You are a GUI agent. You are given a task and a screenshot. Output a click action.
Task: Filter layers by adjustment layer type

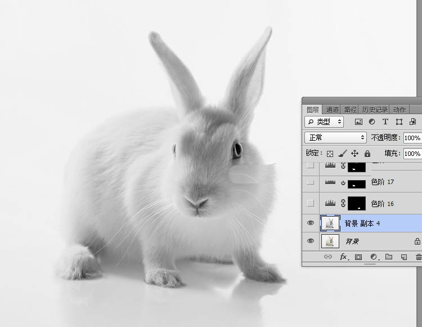coord(372,122)
